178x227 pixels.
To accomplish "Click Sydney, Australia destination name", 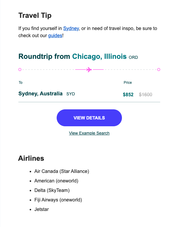I will tap(40, 94).
